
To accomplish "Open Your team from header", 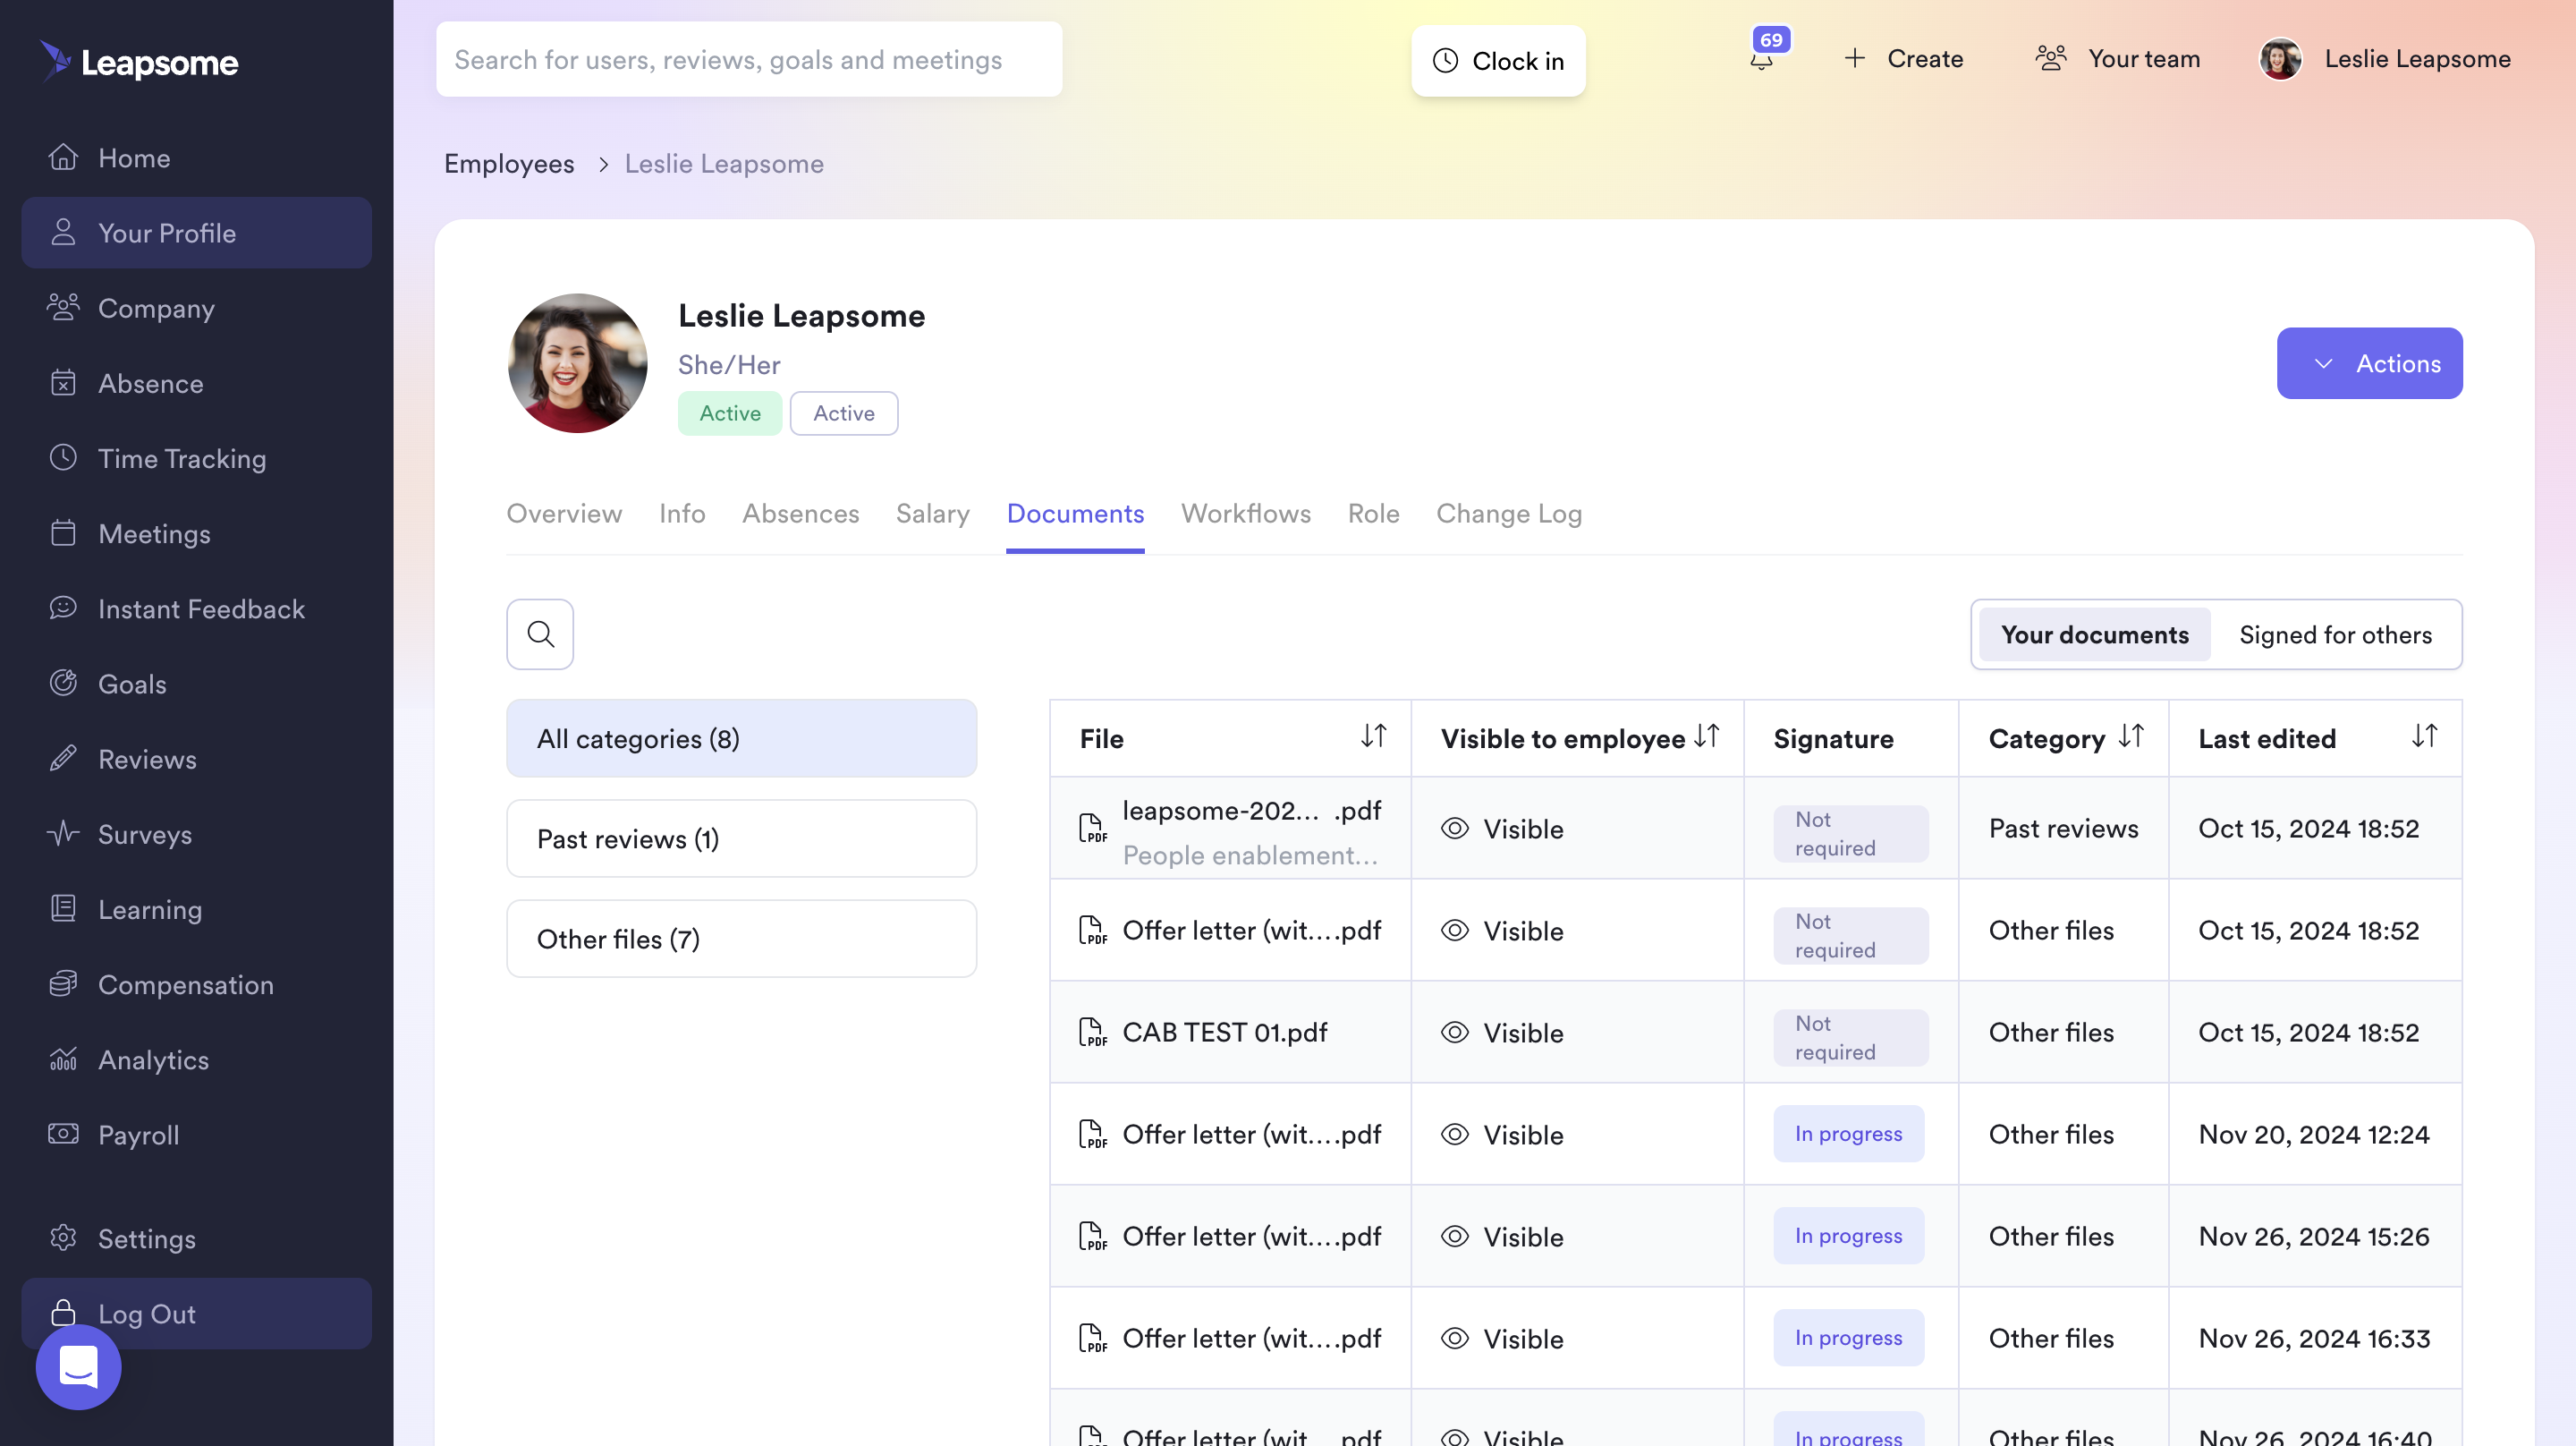I will [2118, 58].
